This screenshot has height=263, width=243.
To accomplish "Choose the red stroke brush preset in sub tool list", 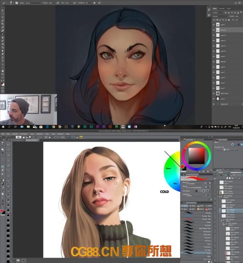I will point(196,219).
